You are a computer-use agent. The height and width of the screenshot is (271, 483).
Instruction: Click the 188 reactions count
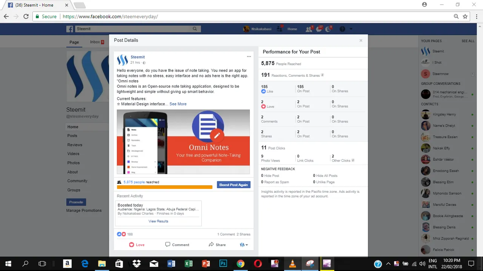(130, 234)
